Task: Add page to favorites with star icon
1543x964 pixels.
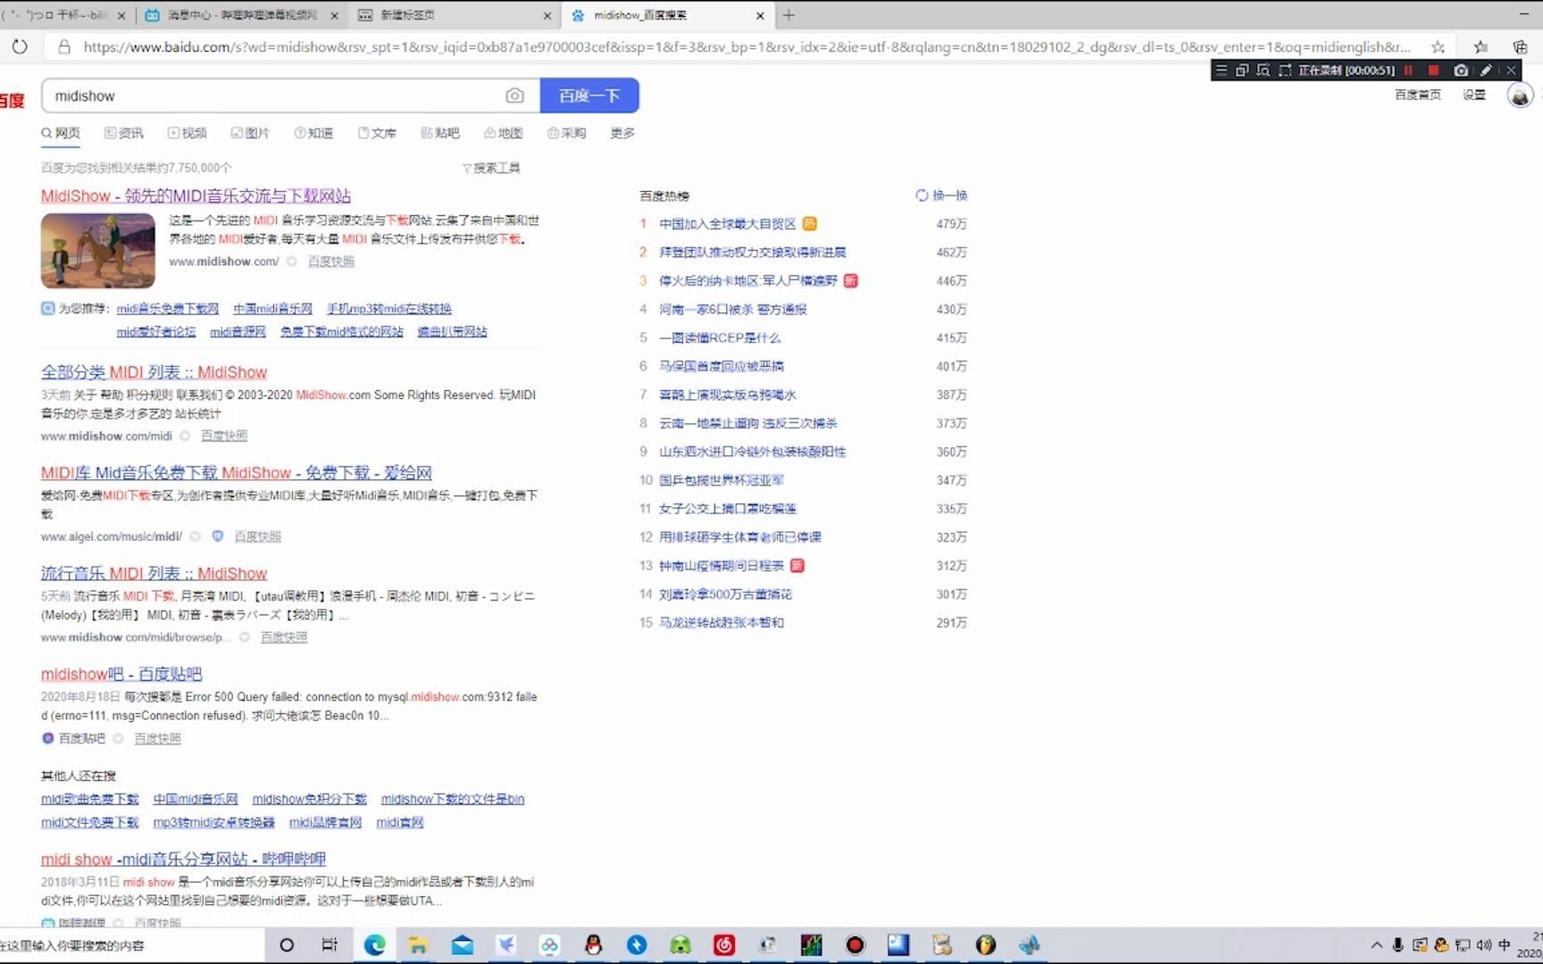Action: (x=1438, y=46)
